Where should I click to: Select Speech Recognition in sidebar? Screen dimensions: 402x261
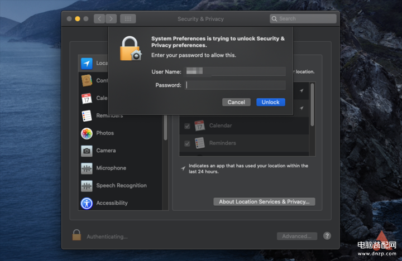pyautogui.click(x=121, y=186)
